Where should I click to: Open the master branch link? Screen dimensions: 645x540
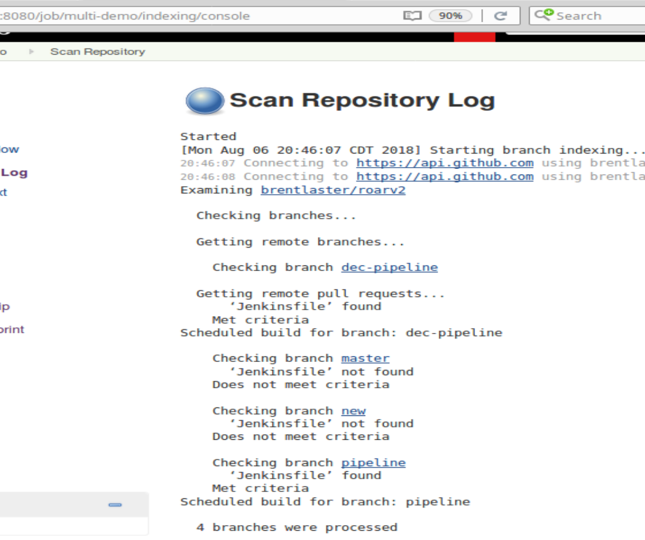coord(365,358)
